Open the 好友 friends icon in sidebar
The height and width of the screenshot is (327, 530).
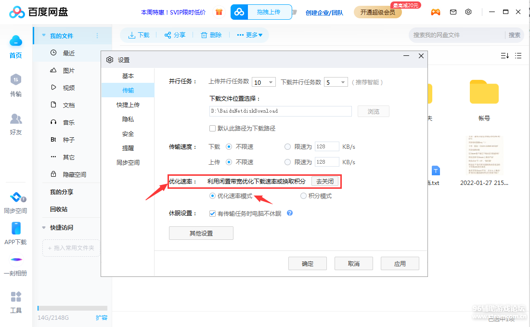tap(16, 119)
